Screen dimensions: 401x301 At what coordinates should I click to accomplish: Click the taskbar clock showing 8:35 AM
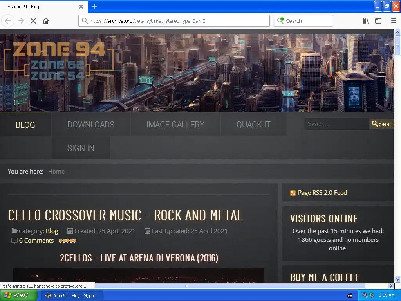387,296
